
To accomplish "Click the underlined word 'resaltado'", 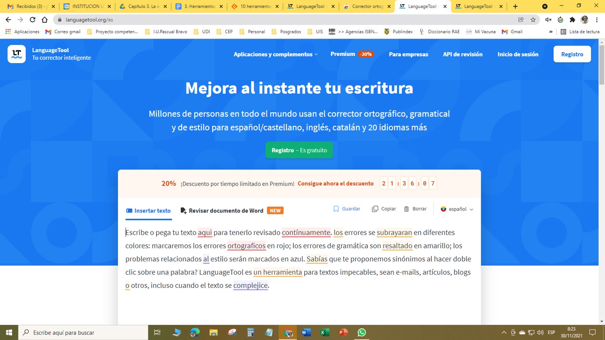I will click(397, 245).
